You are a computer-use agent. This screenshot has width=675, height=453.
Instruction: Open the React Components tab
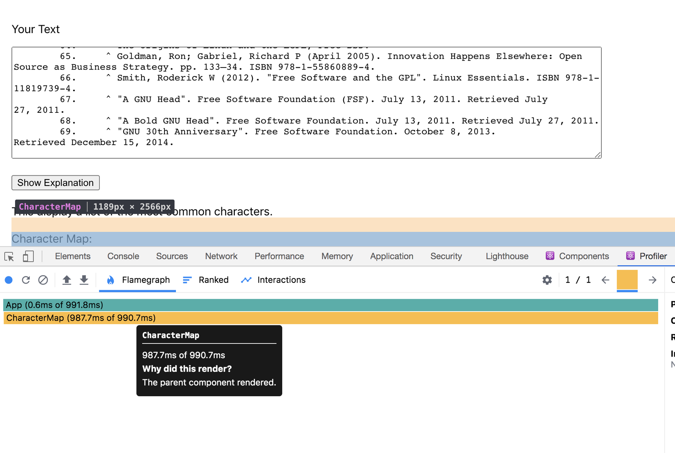[577, 256]
